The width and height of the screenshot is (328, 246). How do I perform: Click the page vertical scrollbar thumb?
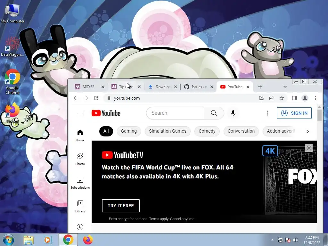tap(319, 115)
